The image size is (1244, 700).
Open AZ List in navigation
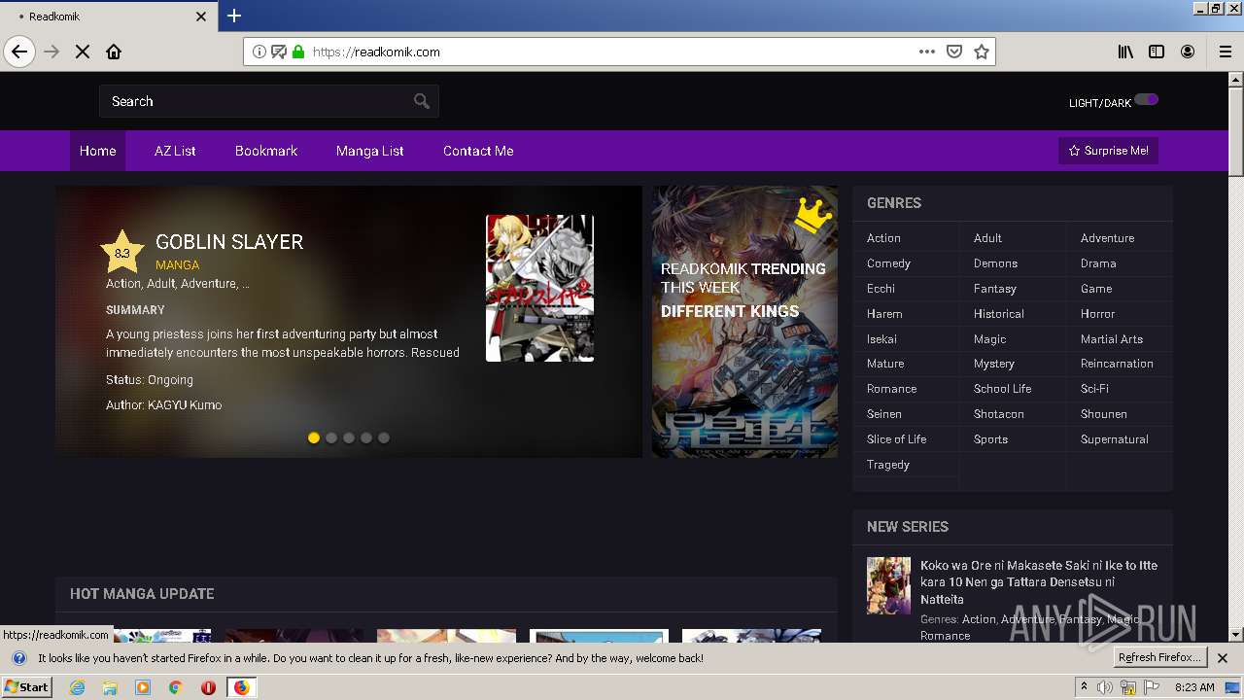175,151
